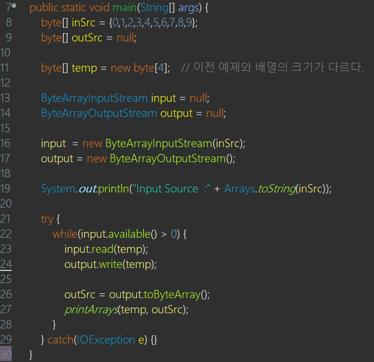
Task: Click the 'try' keyword on line 21
Action: 47,219
